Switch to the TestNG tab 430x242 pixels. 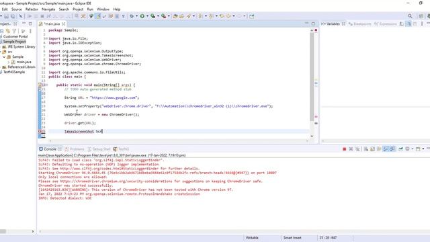click(121, 149)
